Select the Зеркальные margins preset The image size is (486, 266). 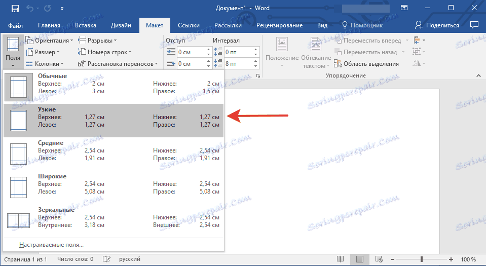[x=114, y=221]
